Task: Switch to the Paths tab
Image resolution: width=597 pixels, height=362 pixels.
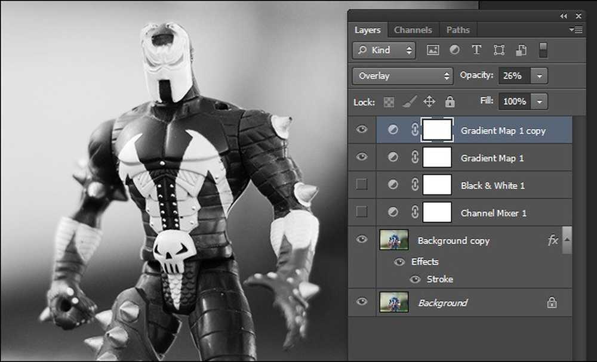Action: coord(458,30)
